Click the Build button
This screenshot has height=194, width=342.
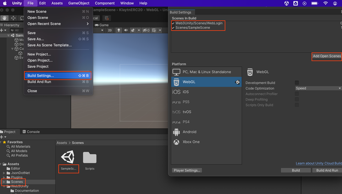[x=296, y=171]
